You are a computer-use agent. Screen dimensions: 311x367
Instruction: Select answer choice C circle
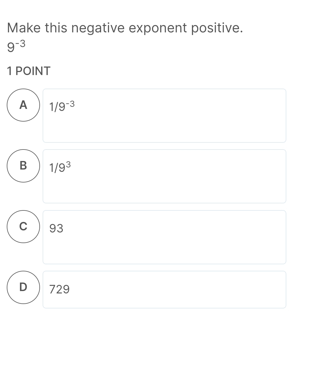click(x=23, y=227)
